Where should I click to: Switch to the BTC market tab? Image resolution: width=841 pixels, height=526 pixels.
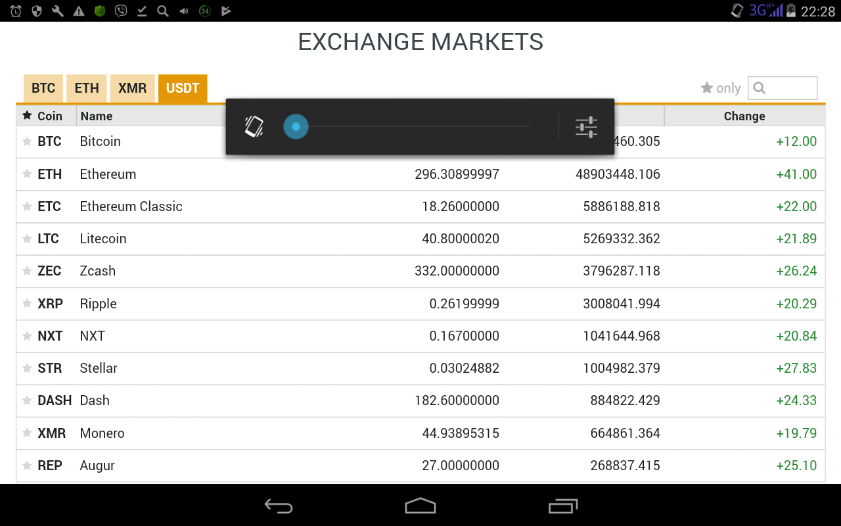(43, 88)
